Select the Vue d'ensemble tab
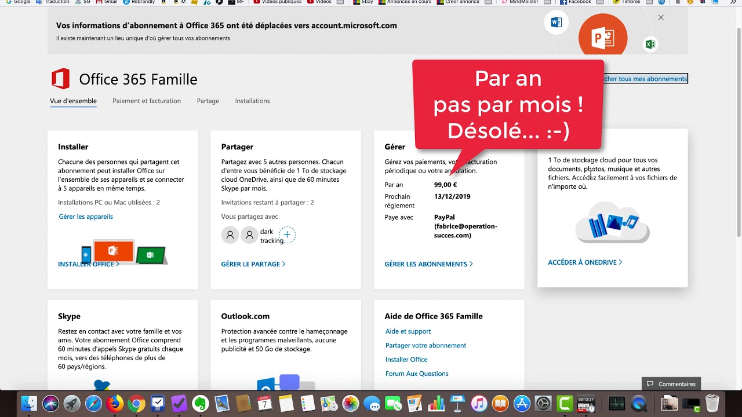742x417 pixels. coord(73,101)
